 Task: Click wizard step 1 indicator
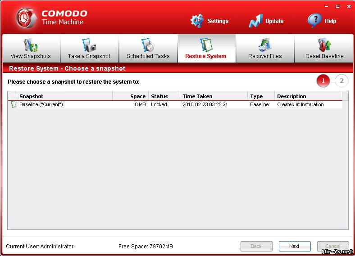[x=323, y=81]
